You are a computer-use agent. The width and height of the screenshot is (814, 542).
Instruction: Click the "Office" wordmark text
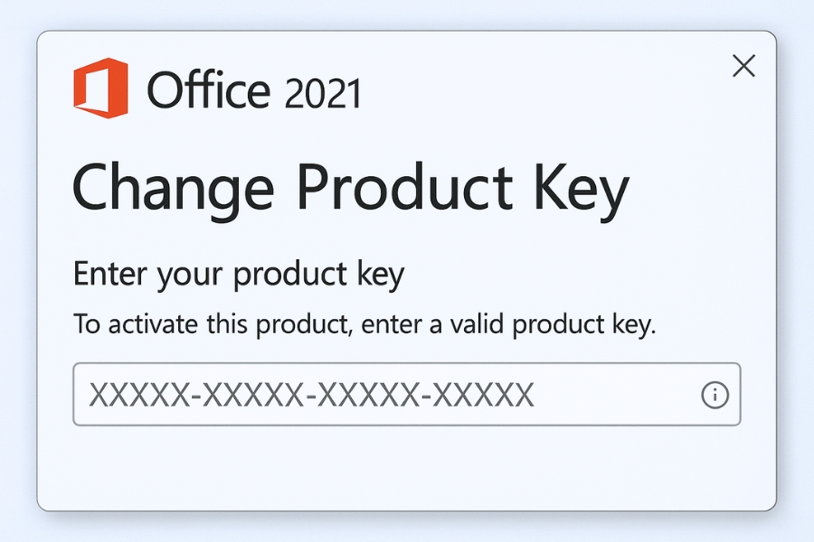coord(208,91)
